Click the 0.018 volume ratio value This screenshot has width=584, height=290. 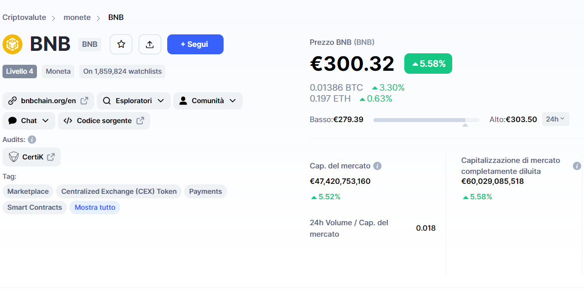click(426, 228)
